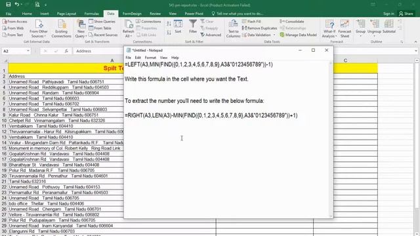This screenshot has width=420, height=236.
Task: Open Notepad Edit menu
Action: tap(138, 58)
